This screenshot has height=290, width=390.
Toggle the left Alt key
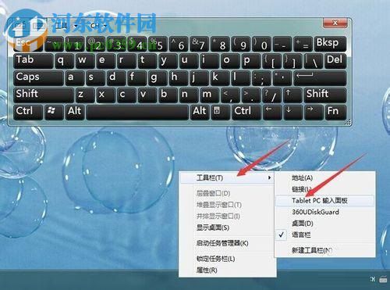point(75,112)
